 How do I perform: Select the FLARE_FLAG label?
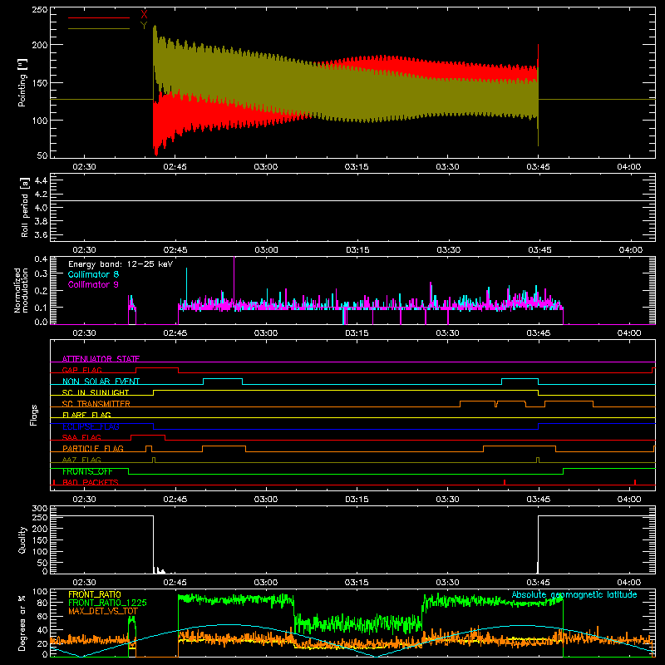pyautogui.click(x=86, y=415)
